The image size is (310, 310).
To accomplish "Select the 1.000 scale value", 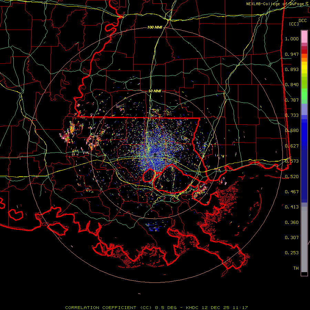I will [292, 39].
